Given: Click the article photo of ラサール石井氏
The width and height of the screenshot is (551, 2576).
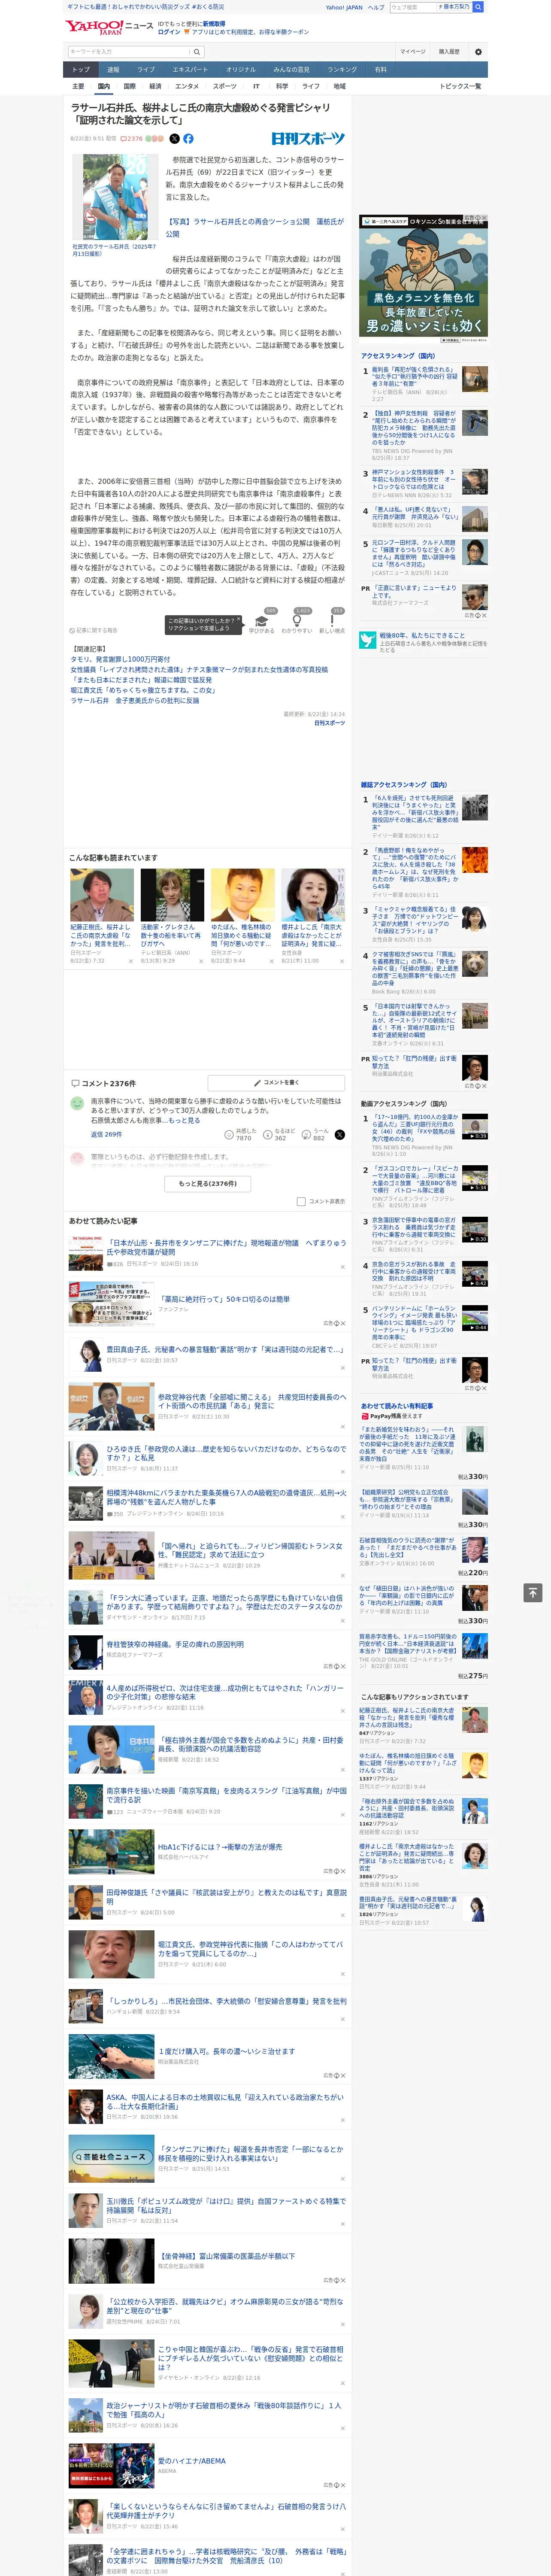Looking at the screenshot, I should point(116,197).
